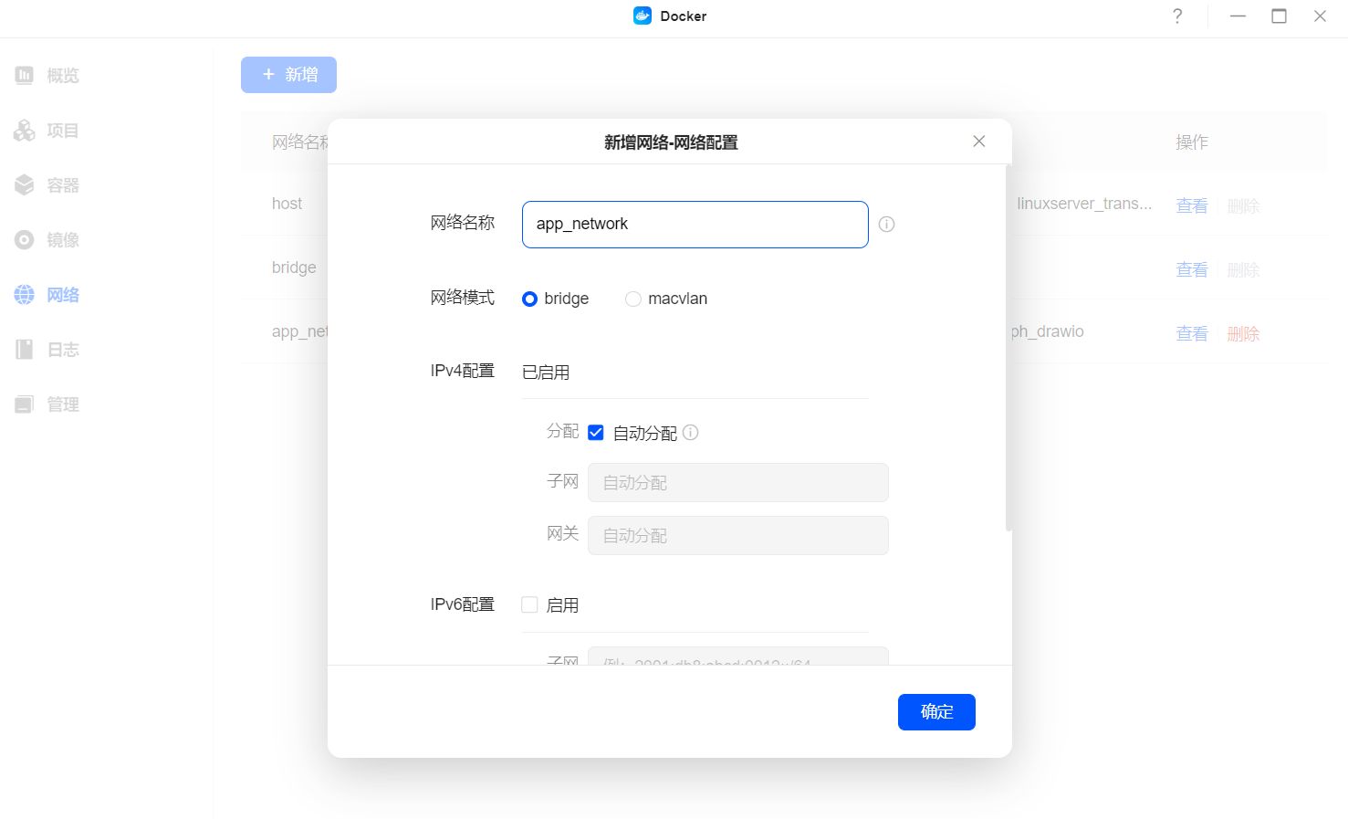Enable the IPv6 启用 checkbox
This screenshot has height=819, width=1348.
point(529,604)
